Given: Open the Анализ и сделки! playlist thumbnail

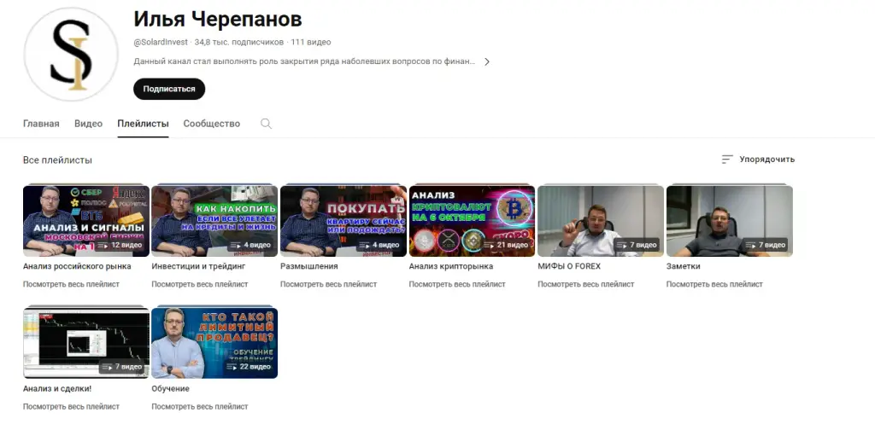Looking at the screenshot, I should pyautogui.click(x=86, y=343).
